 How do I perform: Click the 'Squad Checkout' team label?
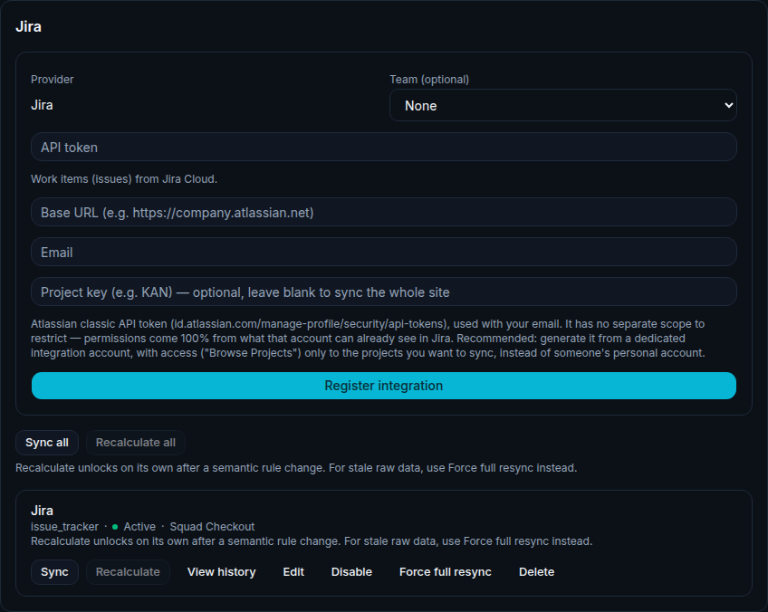coord(212,527)
